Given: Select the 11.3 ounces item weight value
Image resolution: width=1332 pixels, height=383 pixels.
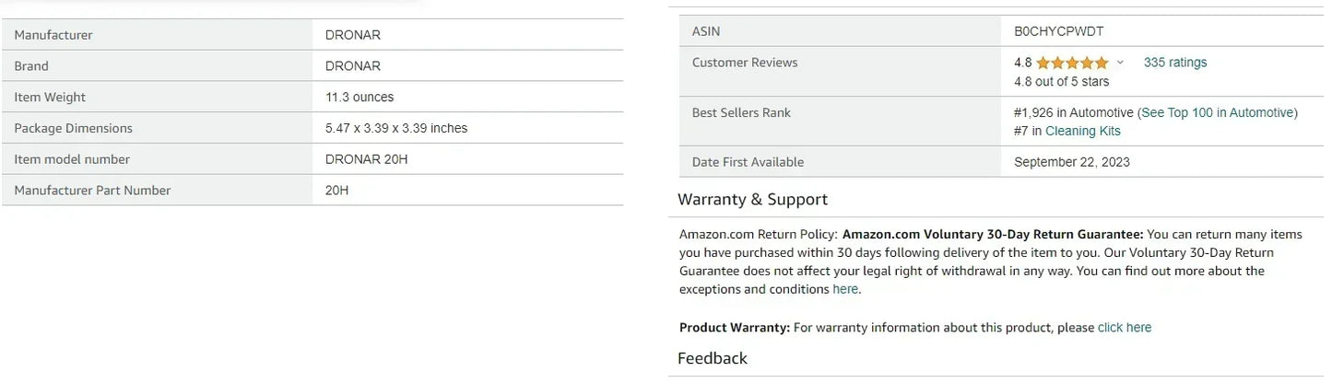Looking at the screenshot, I should click(360, 98).
